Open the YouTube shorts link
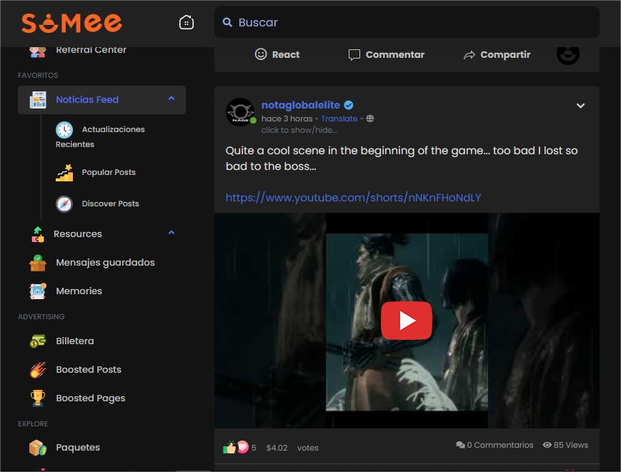This screenshot has height=472, width=621. [353, 197]
